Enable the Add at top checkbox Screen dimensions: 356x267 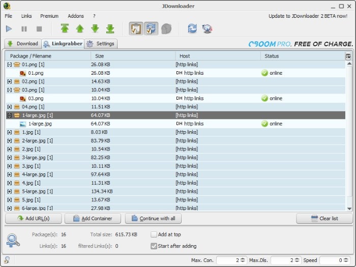[x=154, y=234]
